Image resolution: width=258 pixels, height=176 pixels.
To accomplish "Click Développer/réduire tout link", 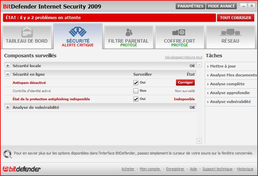I will pyautogui.click(x=184, y=57).
